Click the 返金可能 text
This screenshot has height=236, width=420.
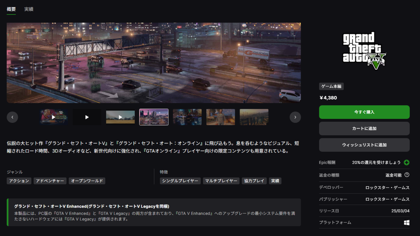393,175
